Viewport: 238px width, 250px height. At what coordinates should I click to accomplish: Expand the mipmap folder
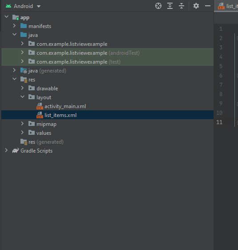[x=22, y=124]
